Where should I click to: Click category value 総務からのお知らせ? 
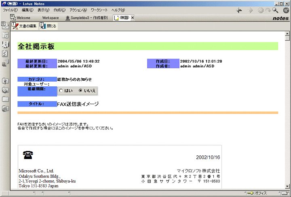[75, 79]
